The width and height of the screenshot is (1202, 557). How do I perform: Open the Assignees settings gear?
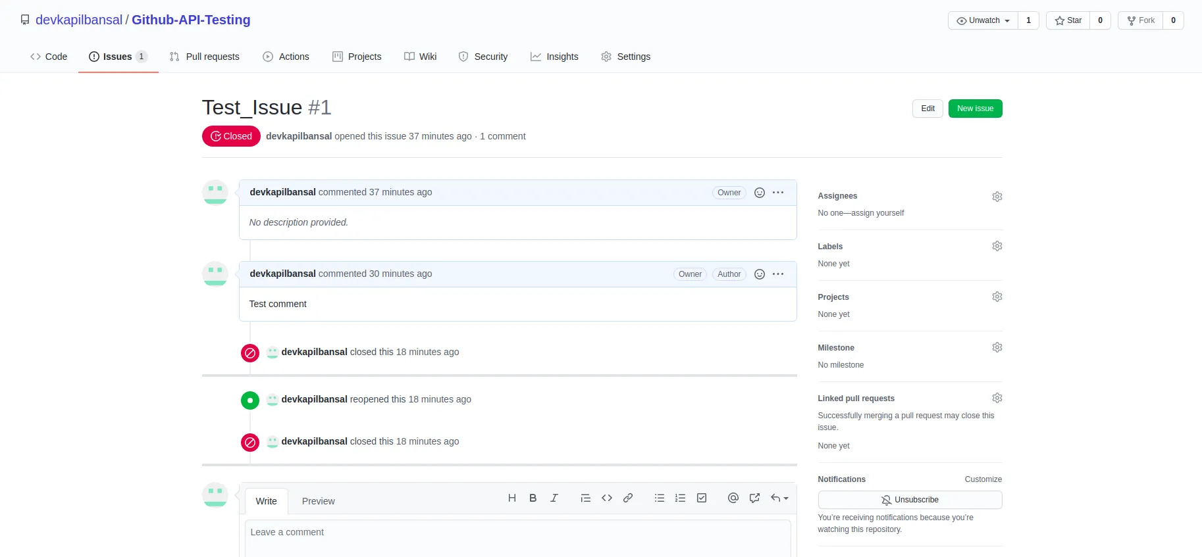(x=997, y=197)
